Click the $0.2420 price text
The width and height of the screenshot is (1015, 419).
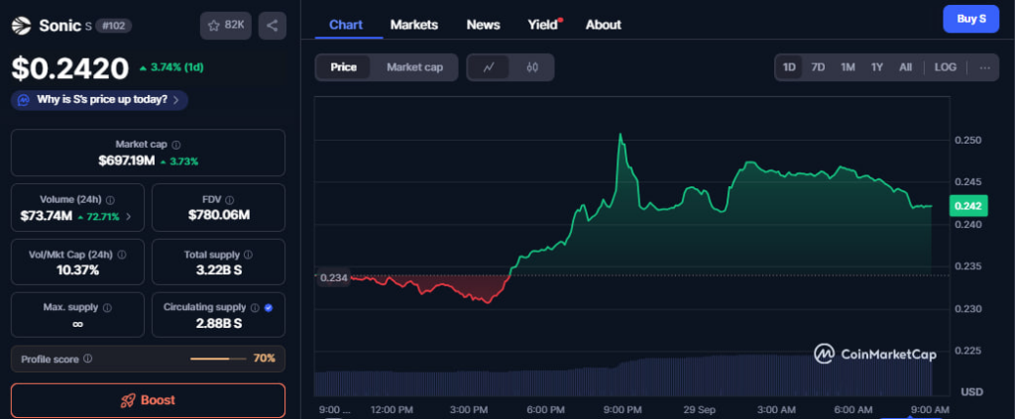tap(70, 68)
